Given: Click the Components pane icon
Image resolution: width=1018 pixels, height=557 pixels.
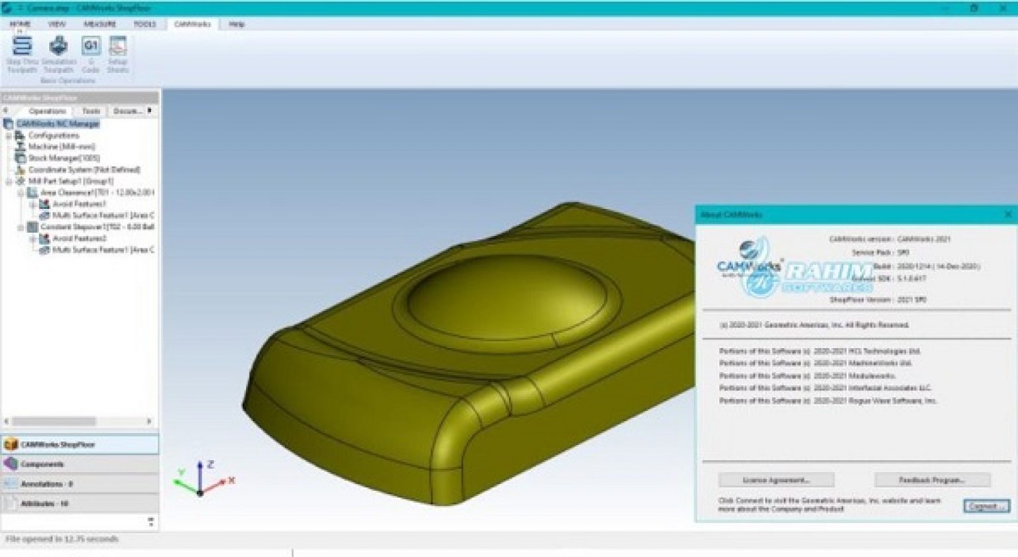Looking at the screenshot, I should pyautogui.click(x=11, y=464).
